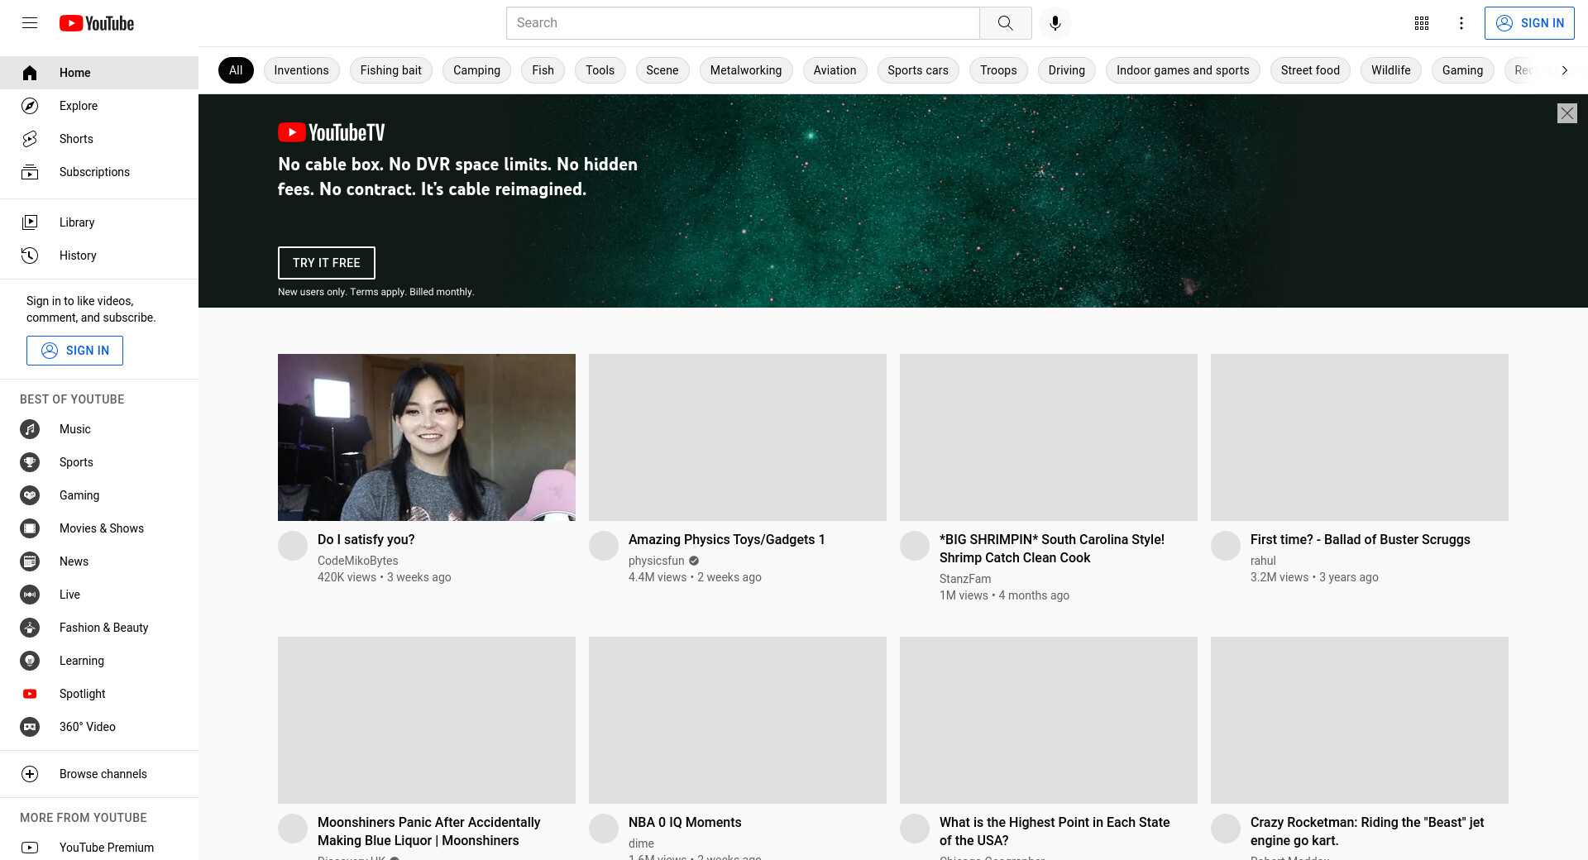Select the Wildlife filter chip

[x=1391, y=70]
